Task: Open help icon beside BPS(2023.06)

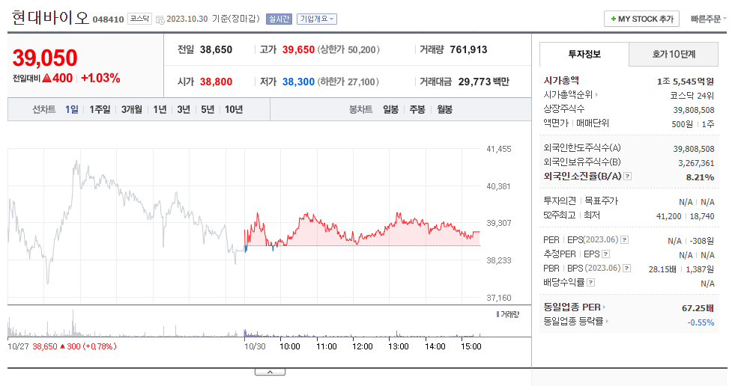Action: (627, 268)
